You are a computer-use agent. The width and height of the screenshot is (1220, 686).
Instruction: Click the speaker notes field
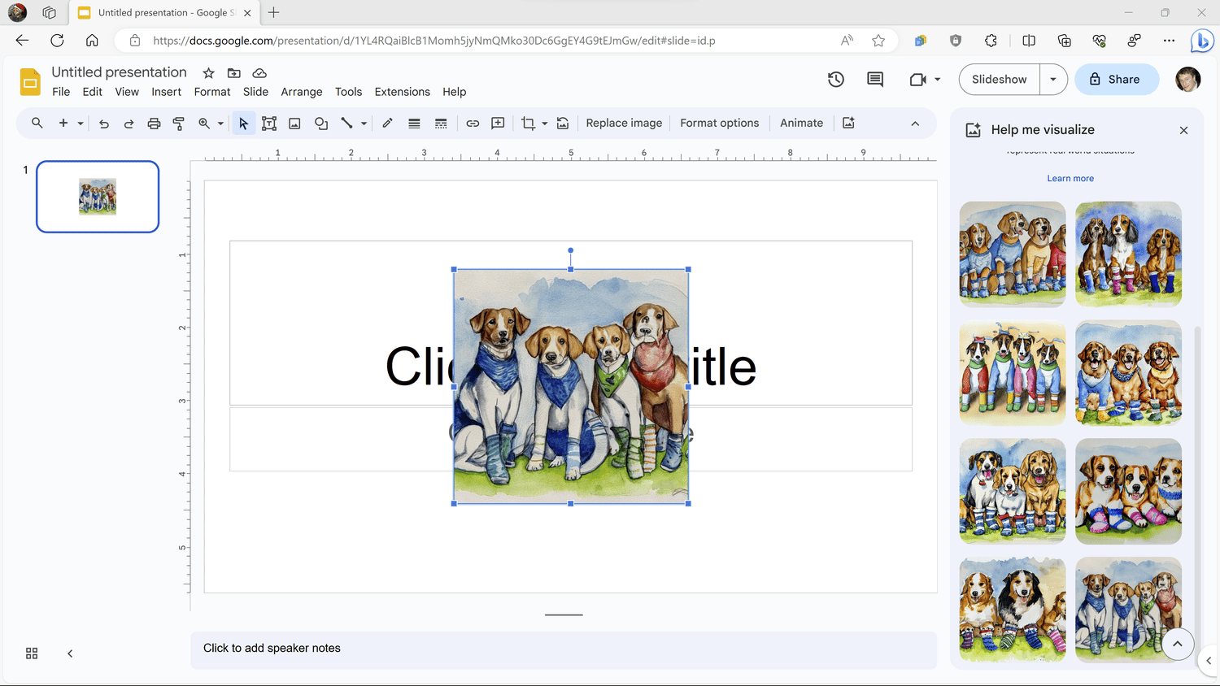[563, 649]
